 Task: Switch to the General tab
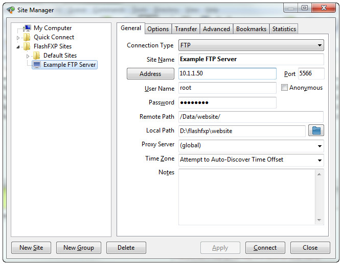[131, 28]
